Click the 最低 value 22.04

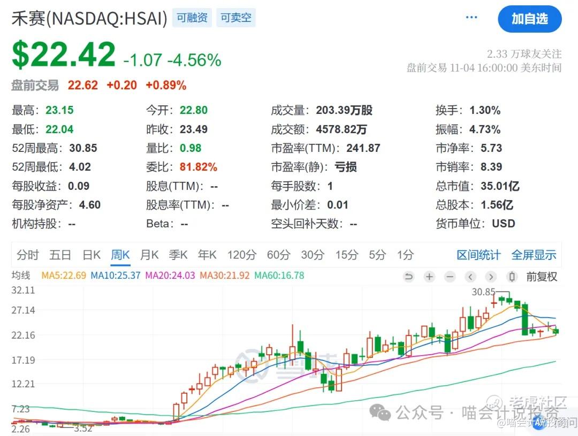(59, 129)
